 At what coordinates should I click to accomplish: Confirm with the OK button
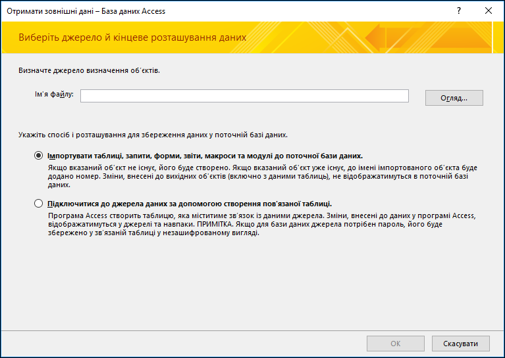[x=396, y=344]
